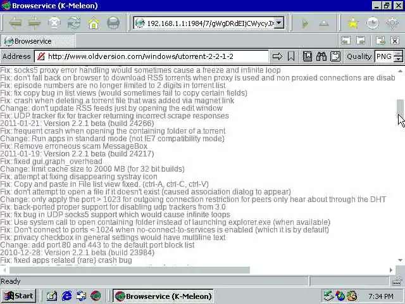Click the horizontal scrollbar thumb
The height and width of the screenshot is (304, 405).
129,270
